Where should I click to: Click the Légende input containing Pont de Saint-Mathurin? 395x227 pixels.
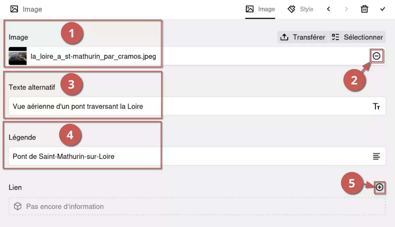197,156
